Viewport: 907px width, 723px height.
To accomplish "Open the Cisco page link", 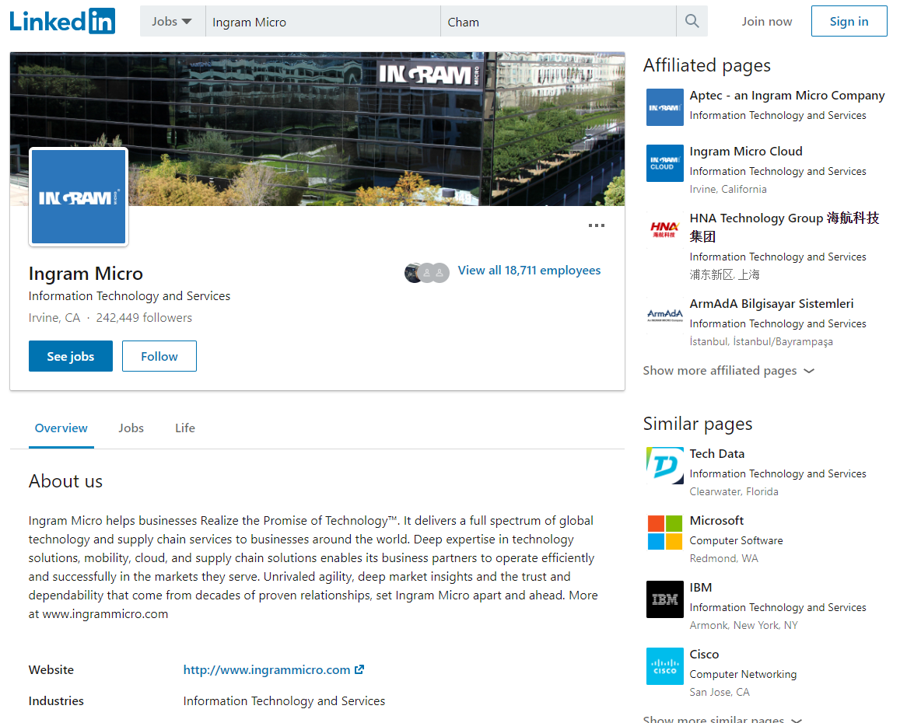I will tap(704, 655).
